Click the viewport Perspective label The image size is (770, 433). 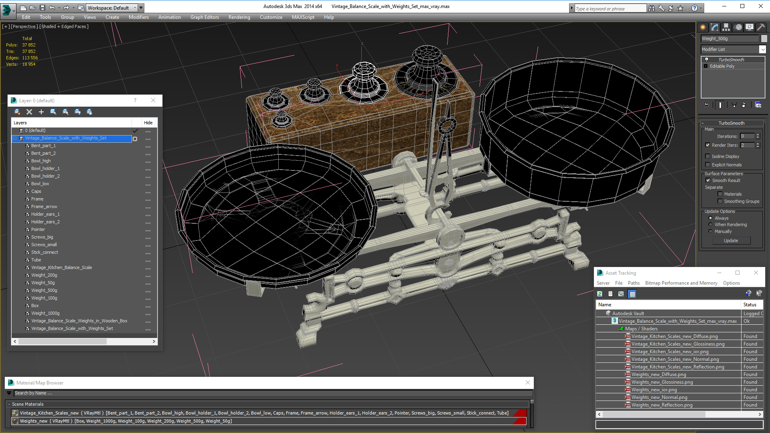[x=24, y=26]
